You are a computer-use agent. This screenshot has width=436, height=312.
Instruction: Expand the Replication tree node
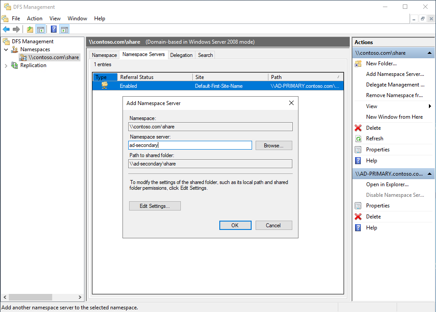(6, 65)
